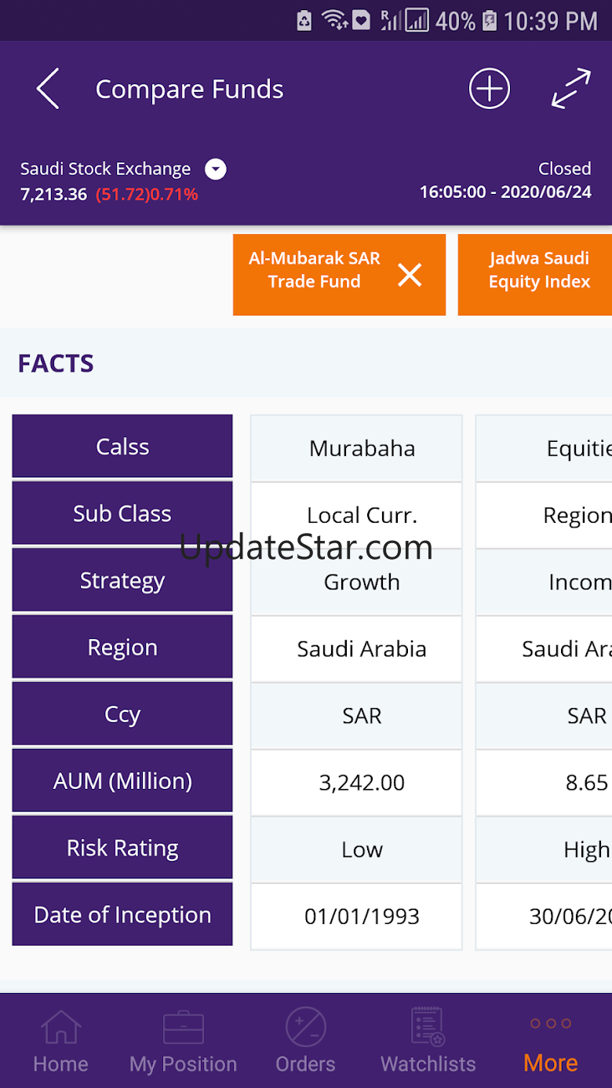Viewport: 612px width, 1088px height.
Task: Open Saudi Stock Exchange market dropdown
Action: tap(216, 169)
